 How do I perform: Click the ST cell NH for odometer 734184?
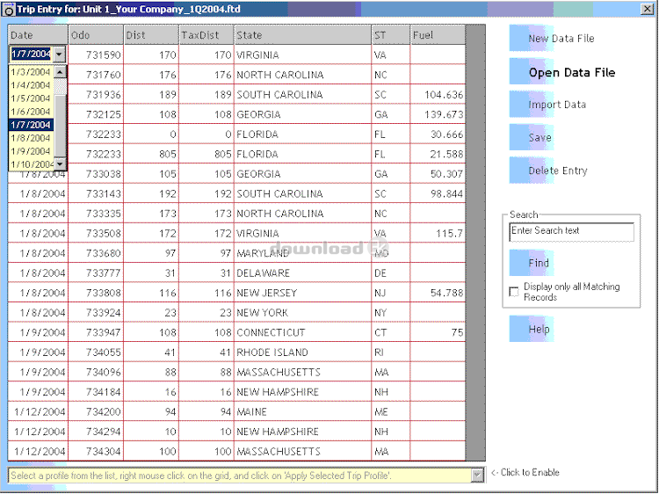pyautogui.click(x=391, y=392)
